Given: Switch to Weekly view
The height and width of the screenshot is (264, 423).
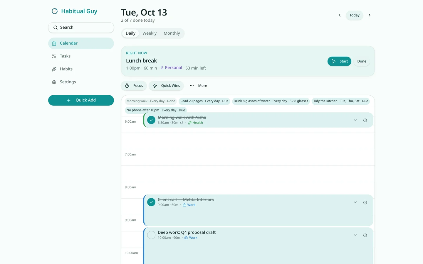Looking at the screenshot, I should (150, 33).
